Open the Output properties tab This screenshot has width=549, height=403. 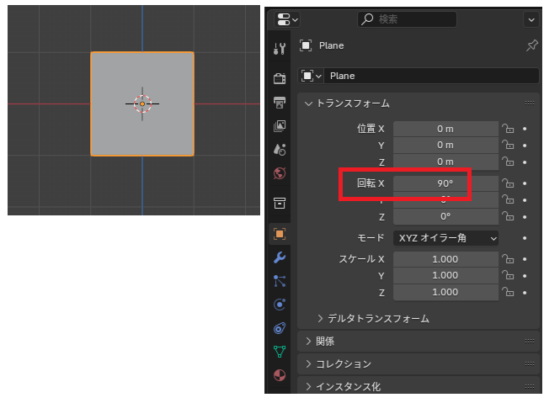[280, 103]
